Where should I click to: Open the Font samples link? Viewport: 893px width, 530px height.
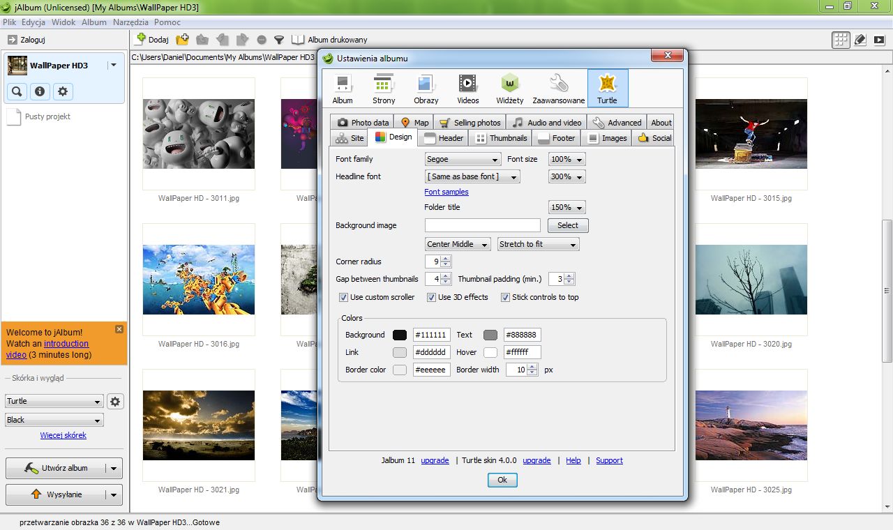446,192
